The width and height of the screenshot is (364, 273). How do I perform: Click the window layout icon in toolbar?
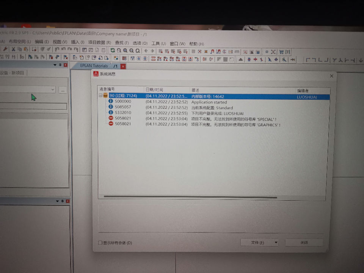85,50
